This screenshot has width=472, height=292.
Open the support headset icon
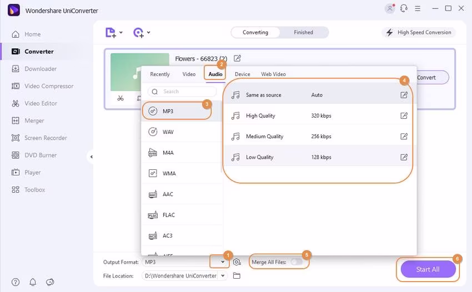tap(404, 8)
